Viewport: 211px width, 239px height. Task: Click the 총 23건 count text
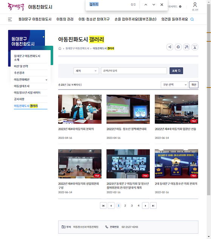coord(62,85)
